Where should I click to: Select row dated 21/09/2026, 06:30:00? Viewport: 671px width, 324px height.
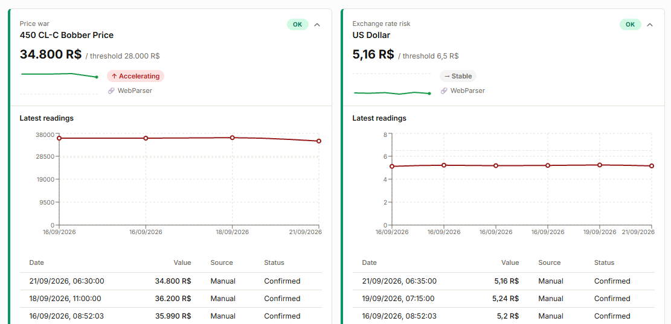[x=171, y=281]
